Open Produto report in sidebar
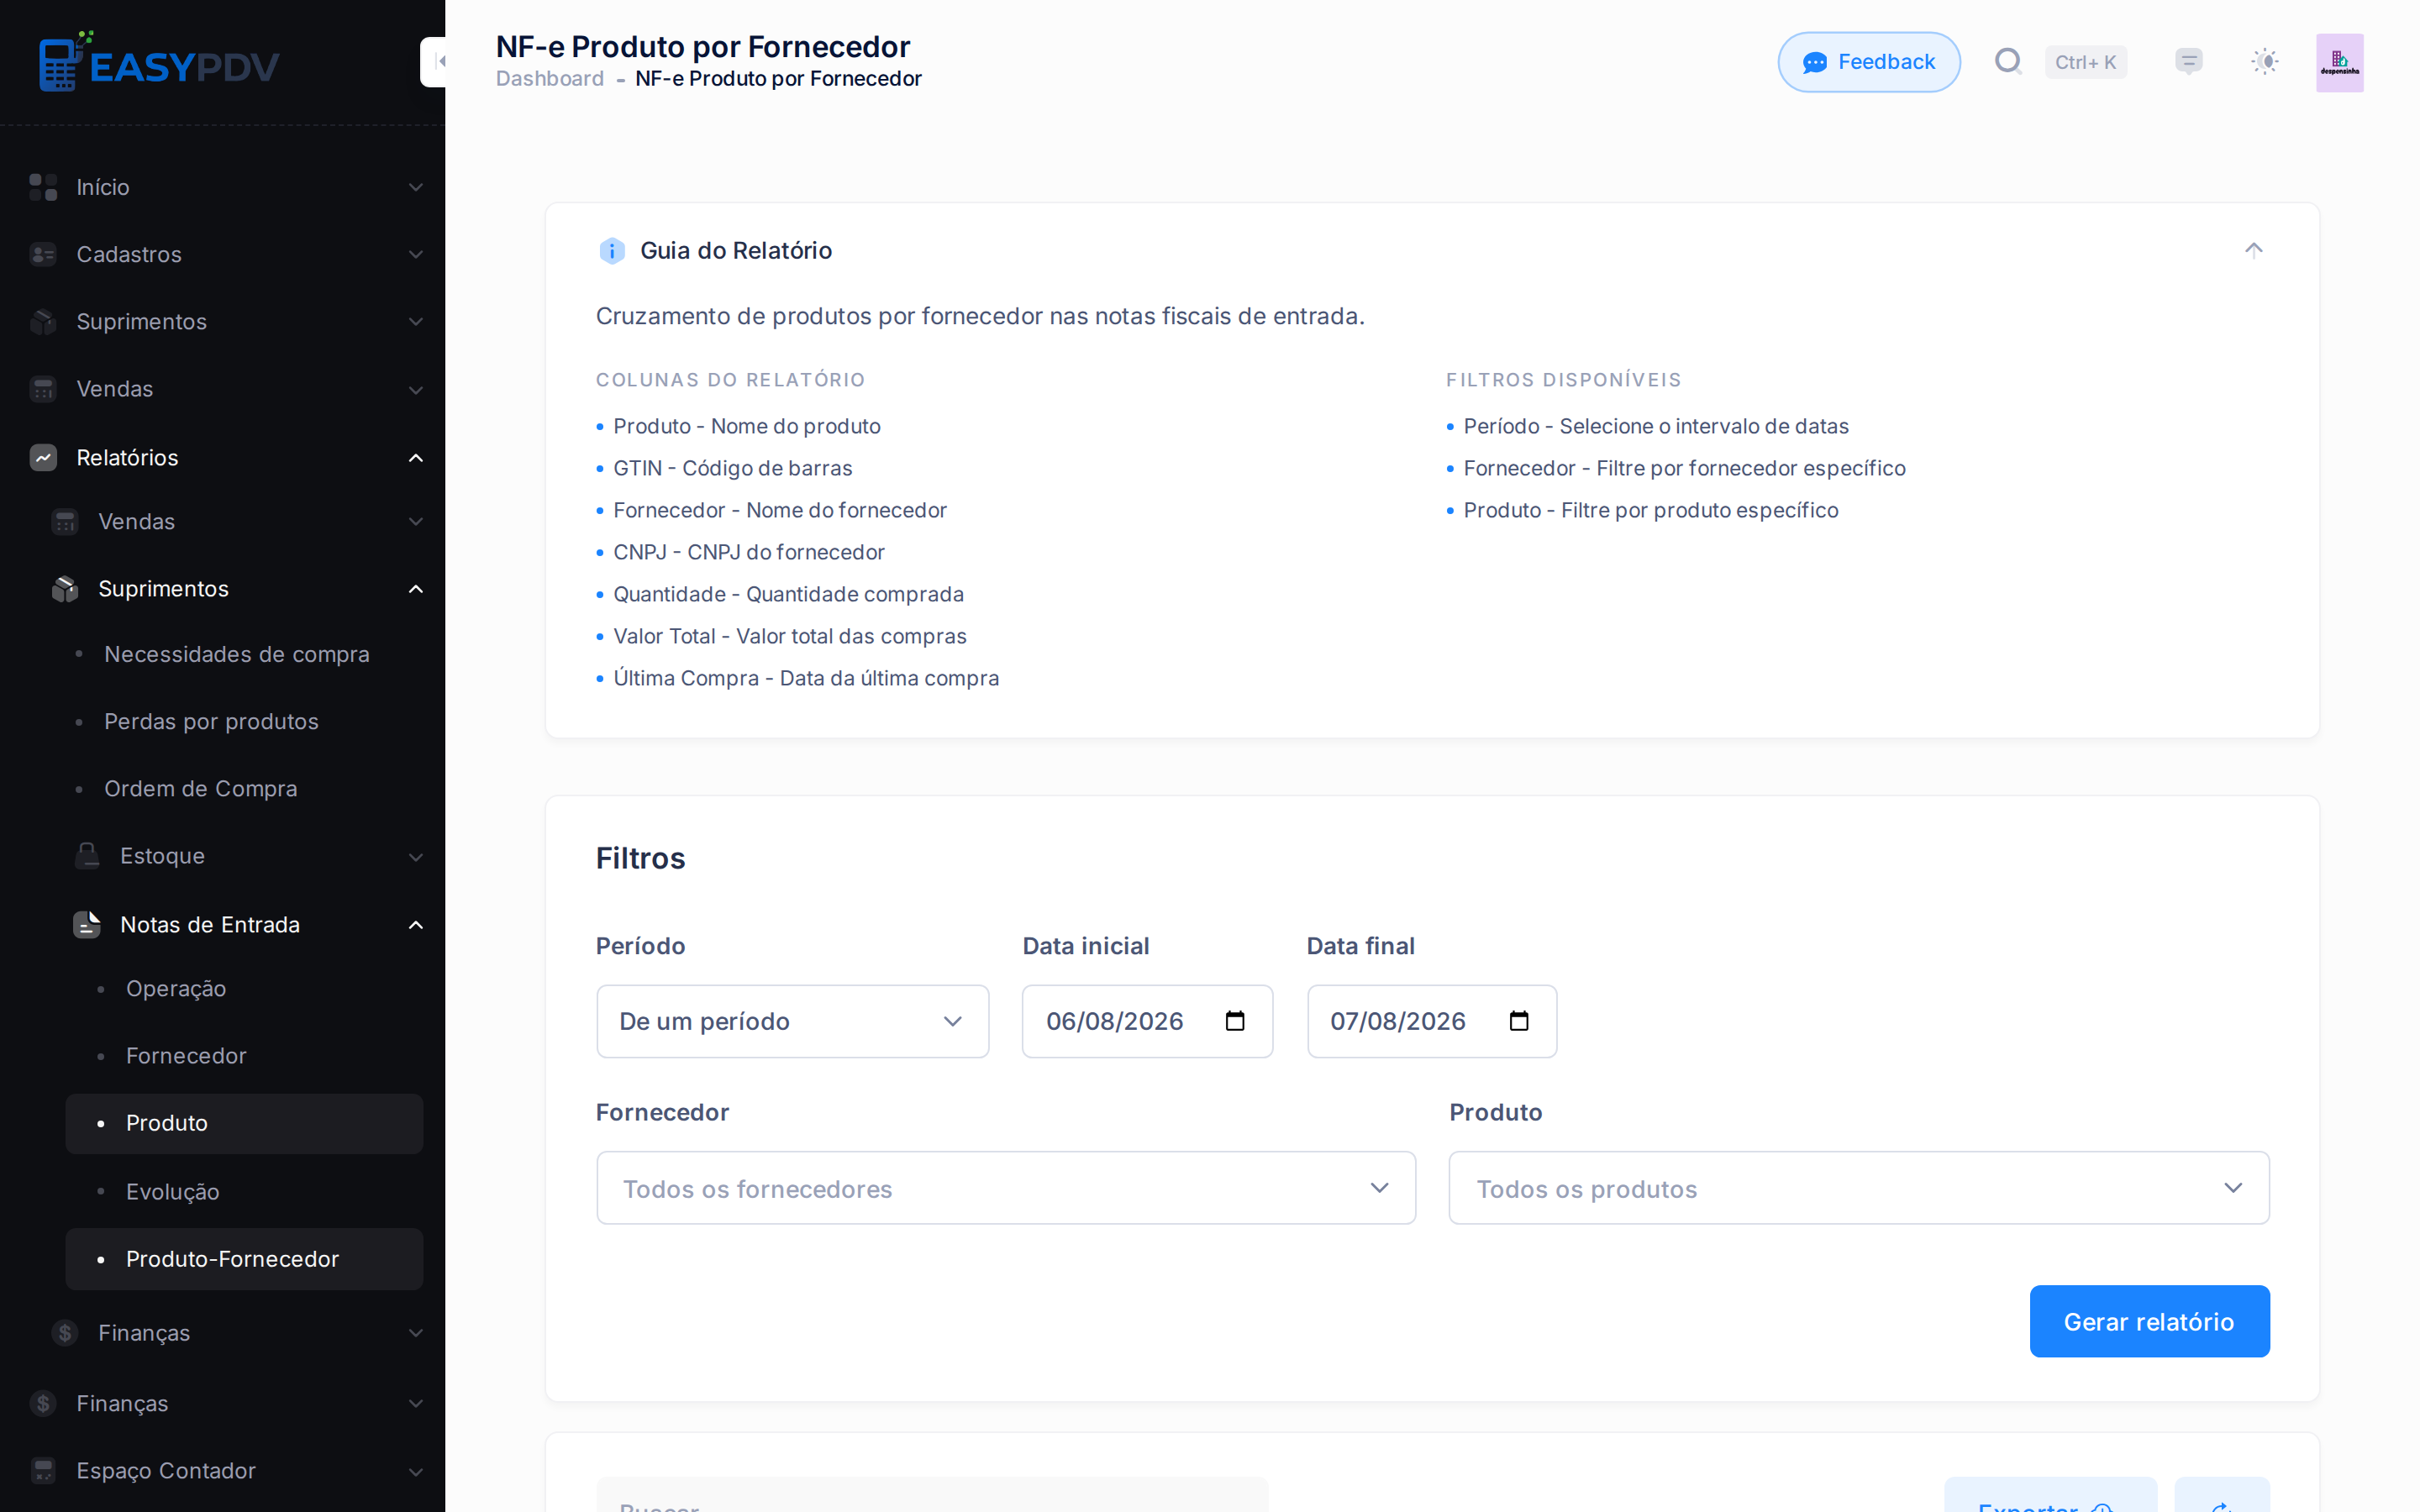 click(x=244, y=1123)
